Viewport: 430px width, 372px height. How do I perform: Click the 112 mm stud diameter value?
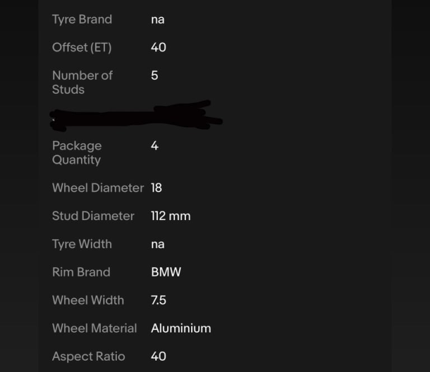click(x=171, y=216)
